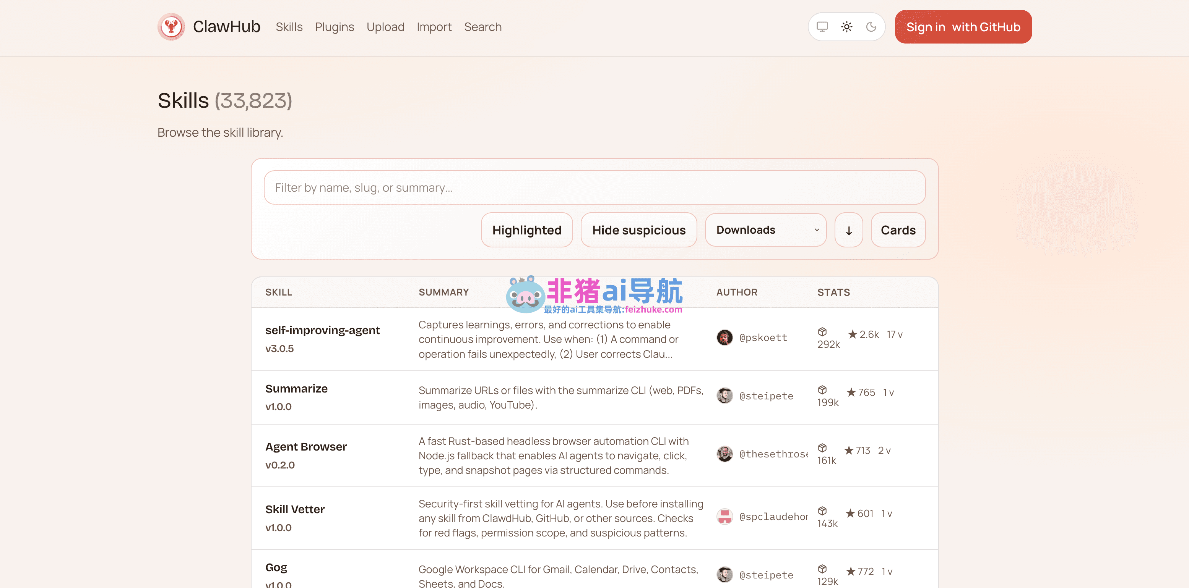The image size is (1189, 588).
Task: Click 'Summarize URLs or files' summary text
Action: tap(561, 397)
